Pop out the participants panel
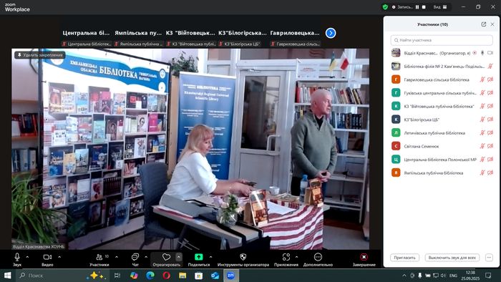Viewport: 501px width, 282px height. (x=483, y=24)
